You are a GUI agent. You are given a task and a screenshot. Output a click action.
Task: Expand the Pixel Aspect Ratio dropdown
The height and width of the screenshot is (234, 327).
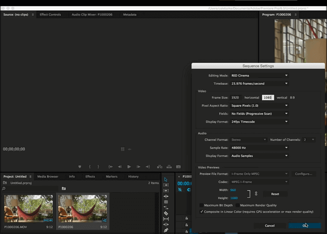click(x=260, y=106)
